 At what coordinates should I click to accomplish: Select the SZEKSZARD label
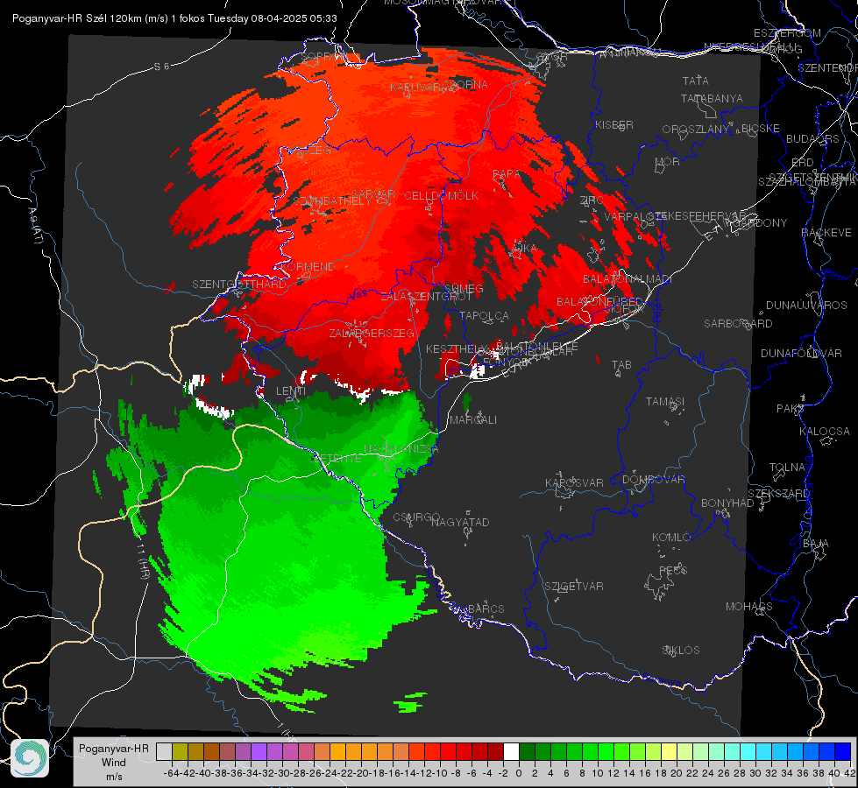click(x=778, y=494)
